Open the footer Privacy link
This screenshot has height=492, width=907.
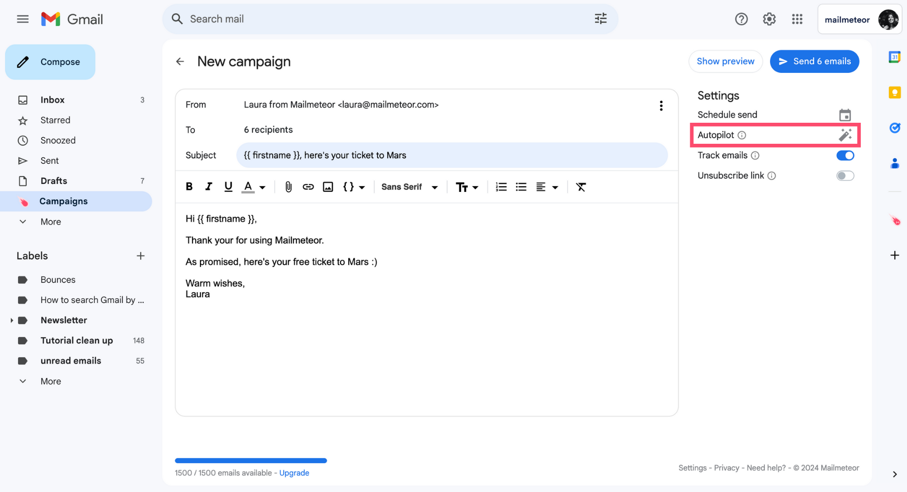(726, 468)
